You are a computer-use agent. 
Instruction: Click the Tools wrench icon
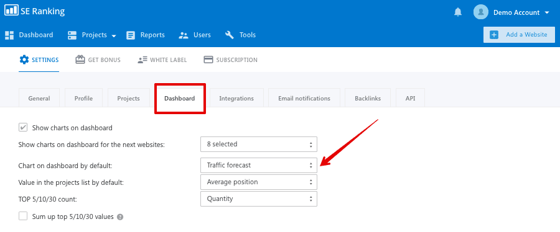tap(230, 35)
